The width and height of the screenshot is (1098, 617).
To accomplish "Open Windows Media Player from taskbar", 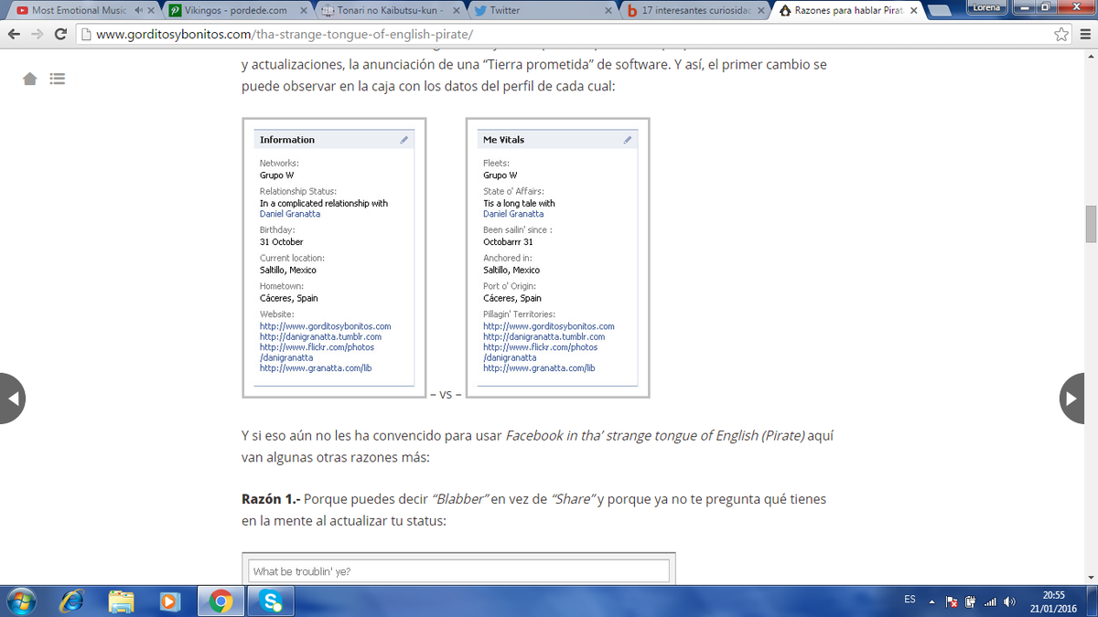I will [x=170, y=601].
